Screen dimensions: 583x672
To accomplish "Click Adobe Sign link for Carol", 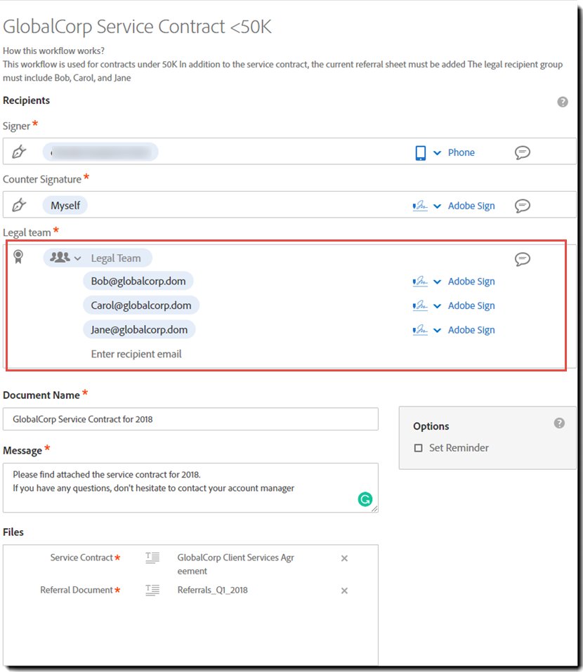I will point(471,306).
